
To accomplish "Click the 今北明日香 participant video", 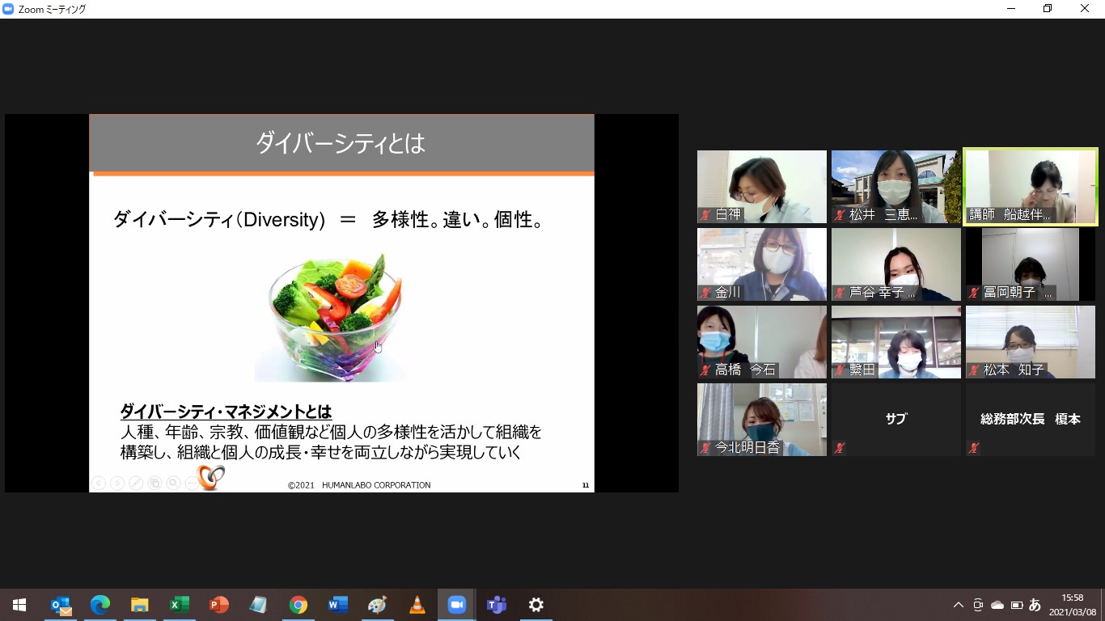I will coord(761,419).
